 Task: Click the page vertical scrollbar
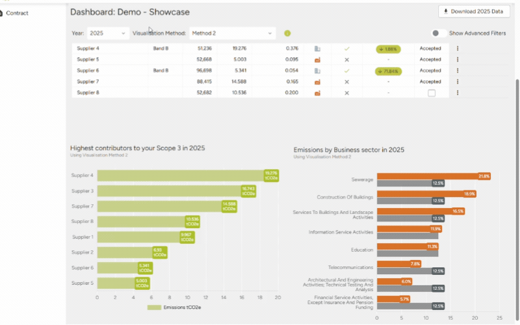click(x=517, y=199)
